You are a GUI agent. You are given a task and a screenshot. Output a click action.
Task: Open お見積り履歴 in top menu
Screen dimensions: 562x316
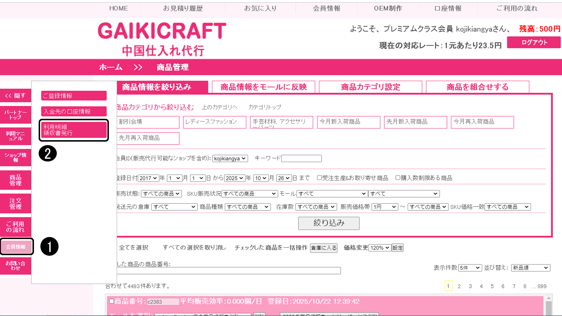pos(183,8)
